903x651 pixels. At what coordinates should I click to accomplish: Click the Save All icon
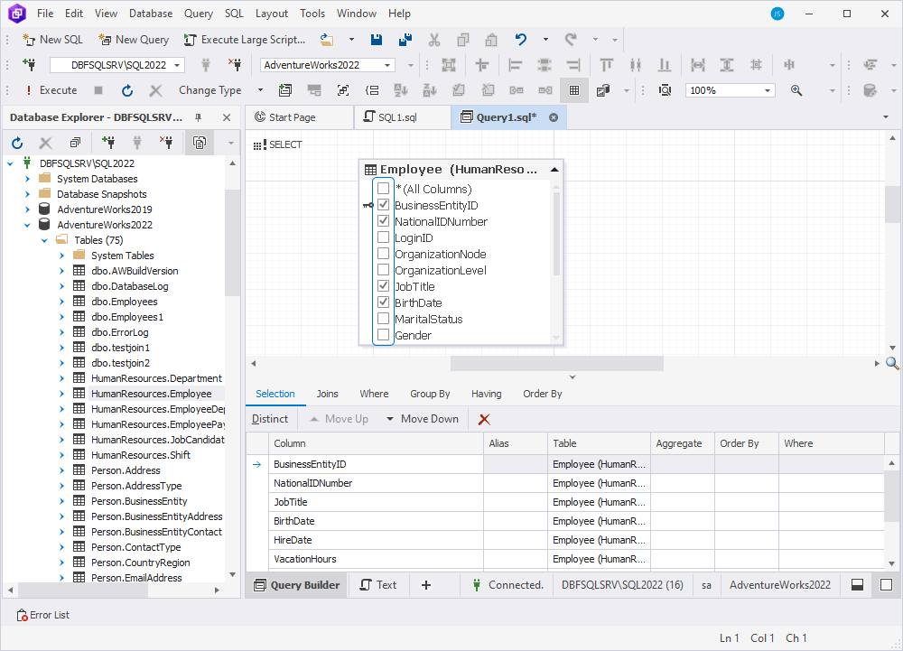[x=405, y=40]
